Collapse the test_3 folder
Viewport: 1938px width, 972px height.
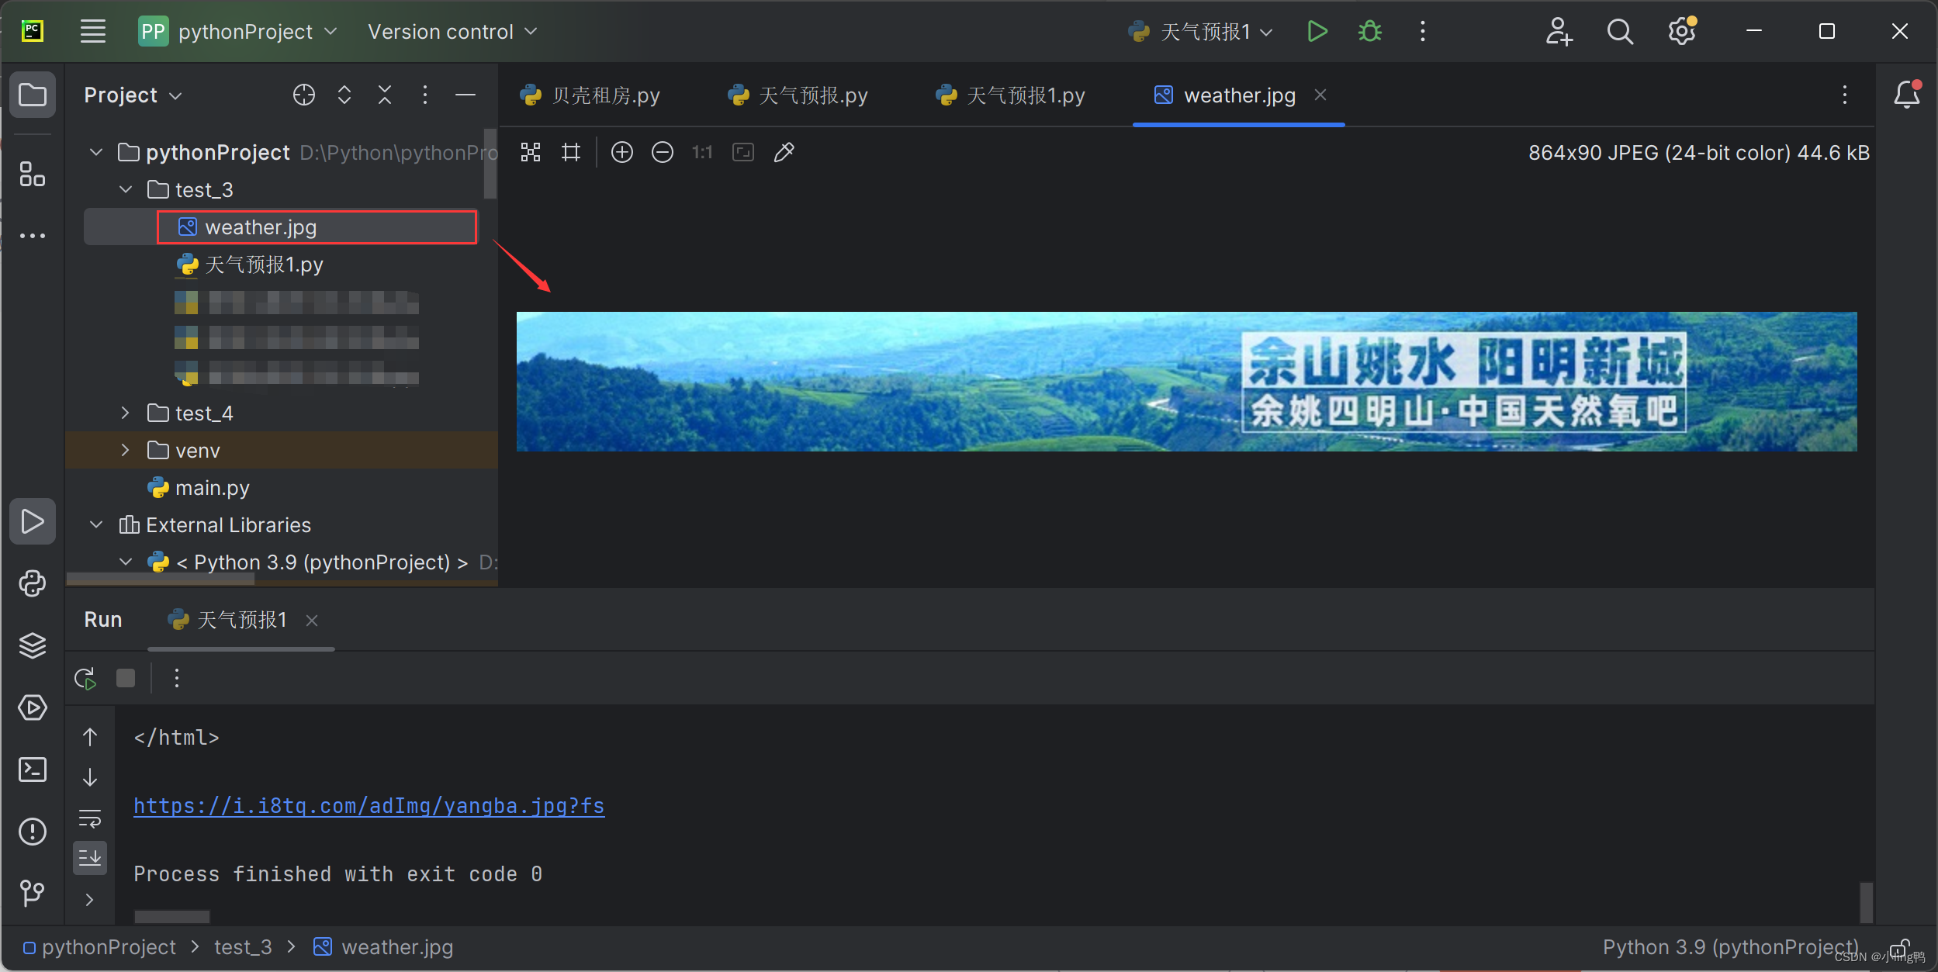[126, 189]
